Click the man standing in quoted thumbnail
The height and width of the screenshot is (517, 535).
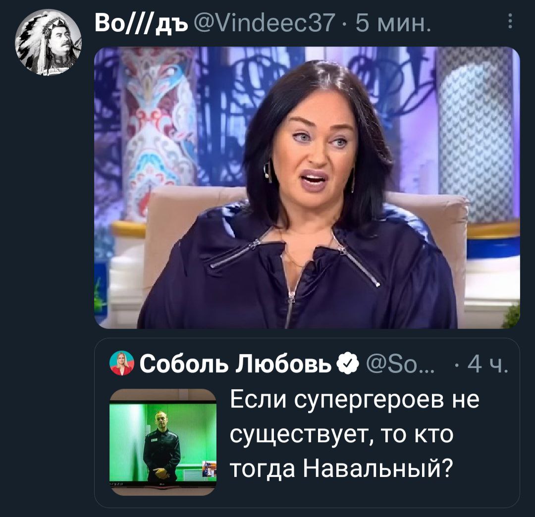[x=161, y=447]
